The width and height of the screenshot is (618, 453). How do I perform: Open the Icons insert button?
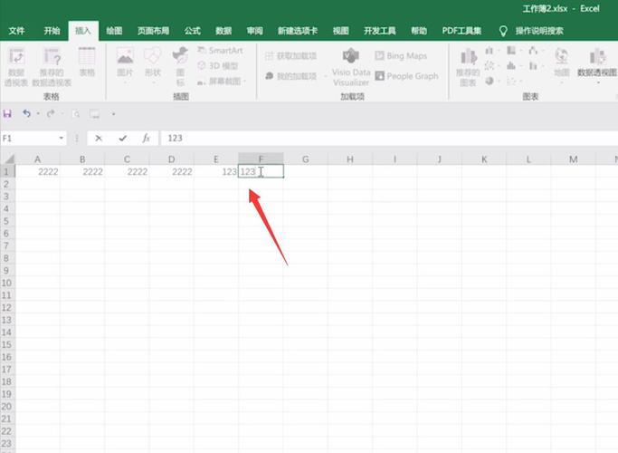click(x=180, y=66)
